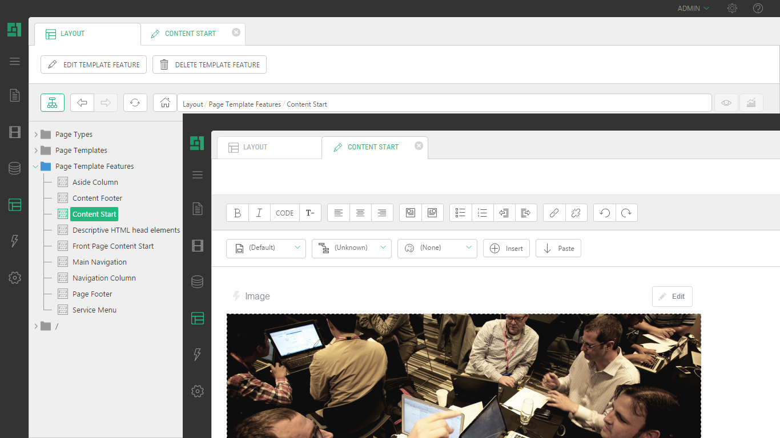Close inner CONTENT START tab

pyautogui.click(x=419, y=146)
